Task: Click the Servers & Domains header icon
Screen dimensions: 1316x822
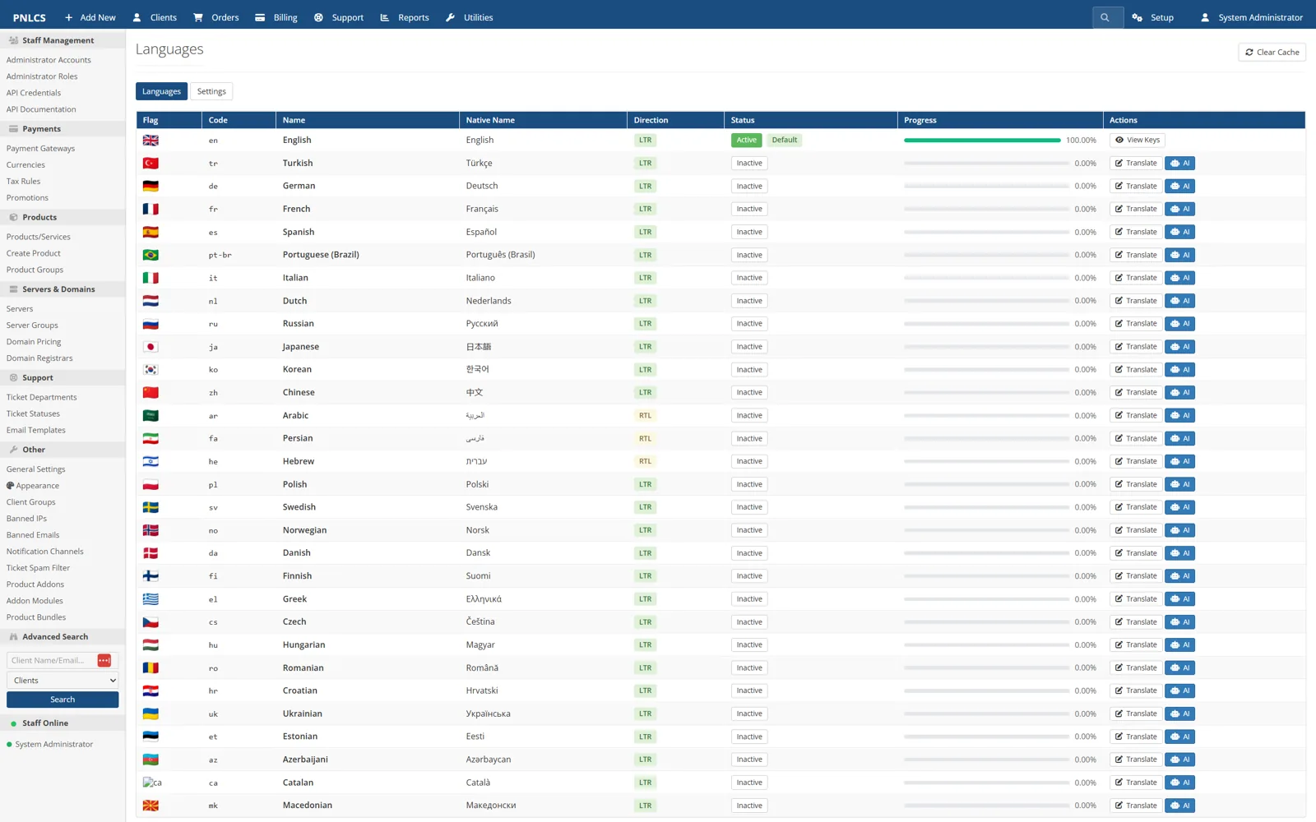Action: [x=13, y=289]
